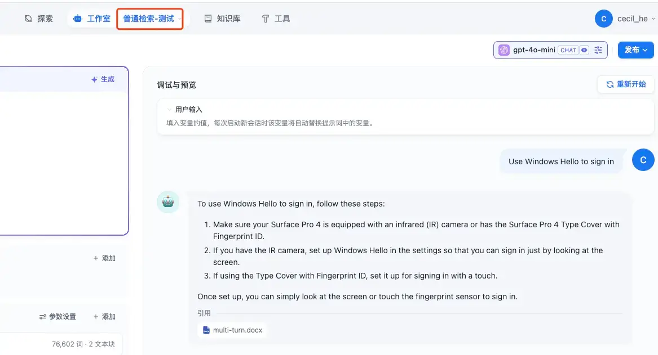Click the gpt-4o-mini model logo icon

(504, 50)
